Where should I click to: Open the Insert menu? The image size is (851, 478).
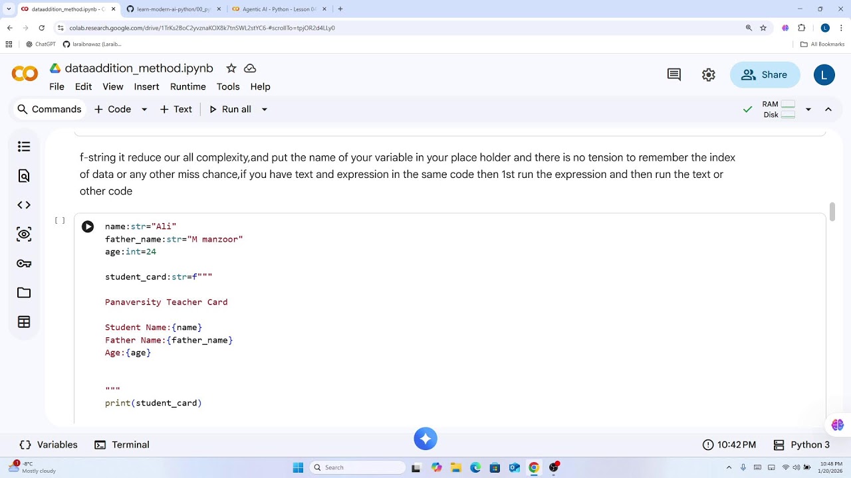click(x=146, y=86)
